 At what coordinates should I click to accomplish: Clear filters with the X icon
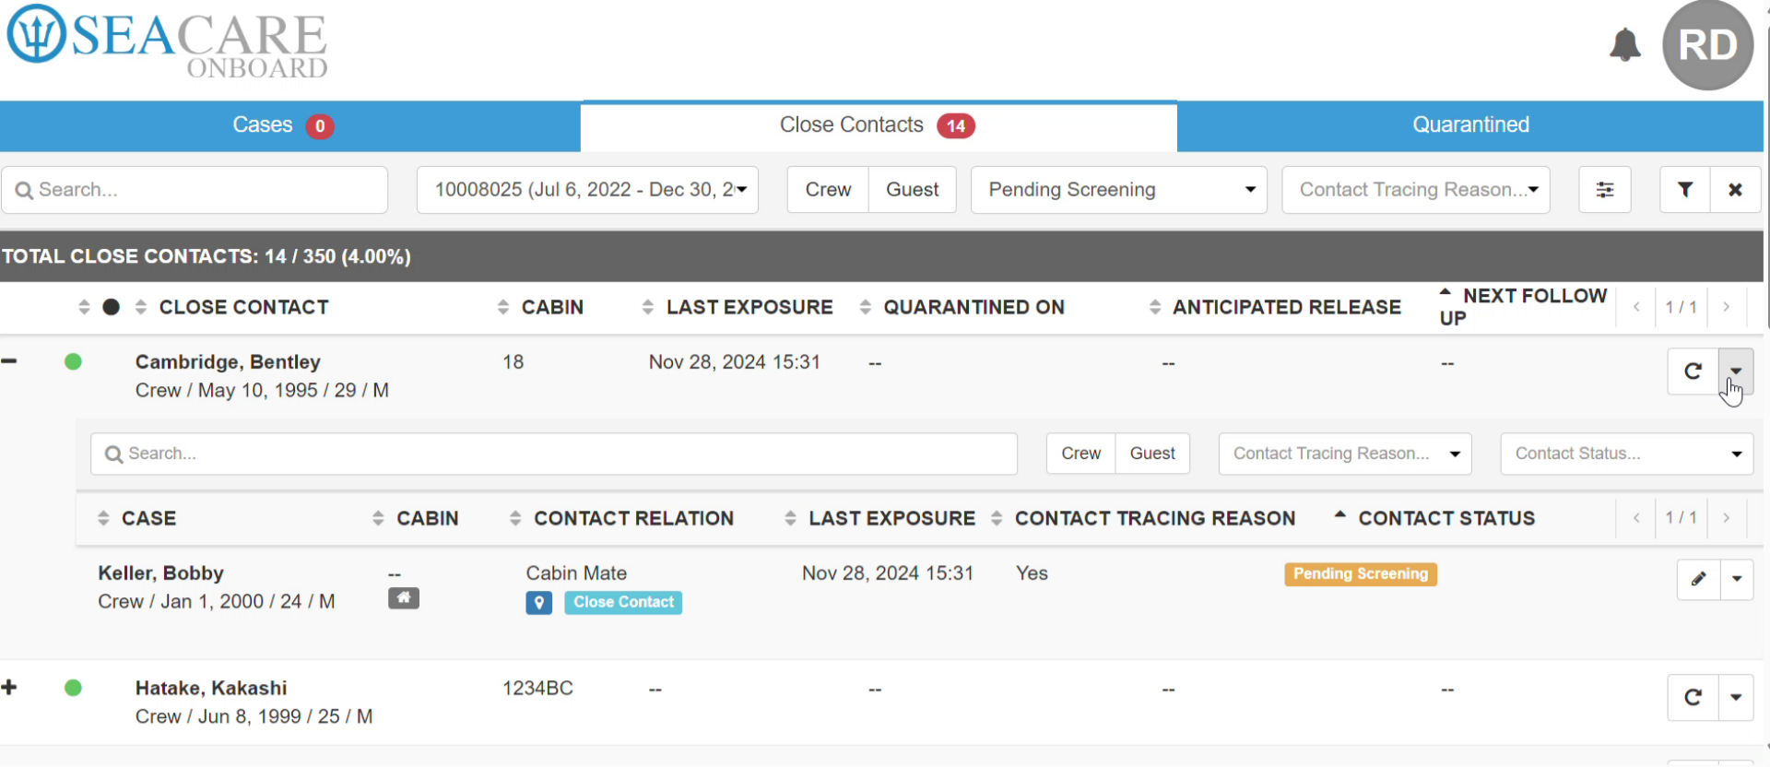[1735, 190]
